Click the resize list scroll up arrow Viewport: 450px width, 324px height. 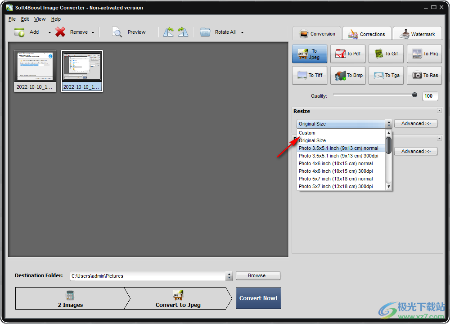pyautogui.click(x=389, y=133)
